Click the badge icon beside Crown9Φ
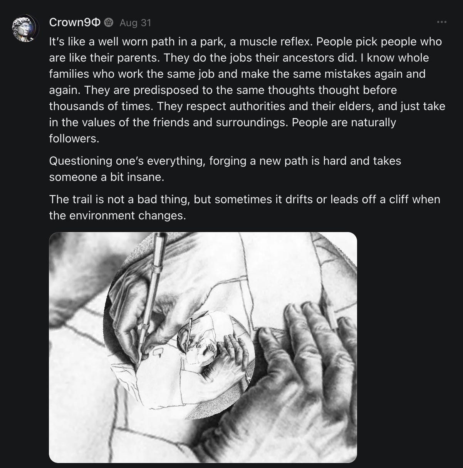The height and width of the screenshot is (468, 463). [x=108, y=23]
